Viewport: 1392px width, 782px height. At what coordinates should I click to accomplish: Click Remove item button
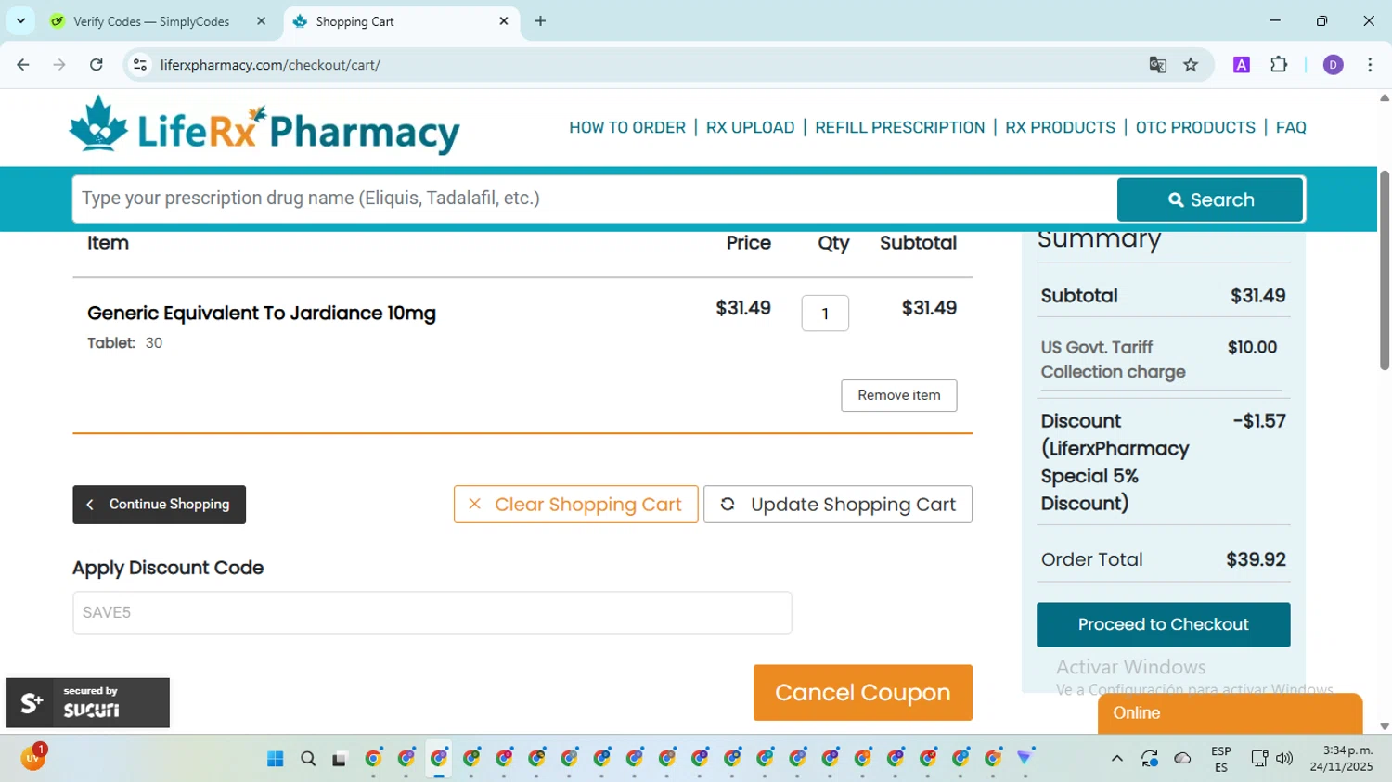coord(898,395)
